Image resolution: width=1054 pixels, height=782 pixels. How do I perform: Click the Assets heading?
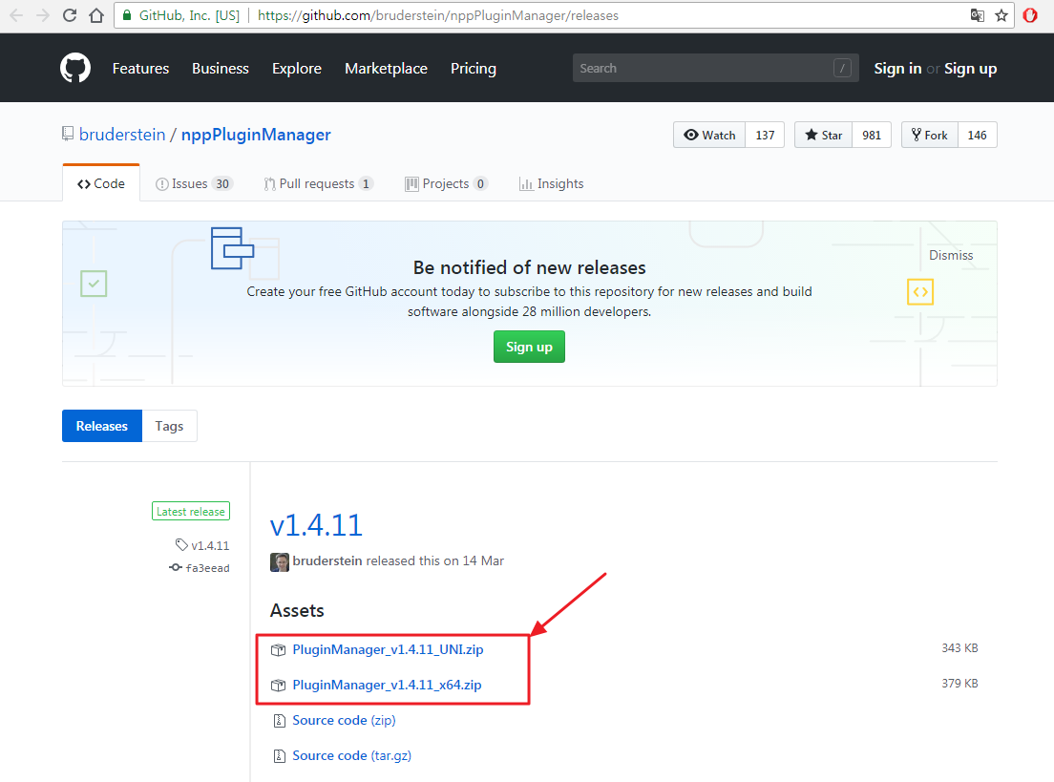[x=297, y=610]
